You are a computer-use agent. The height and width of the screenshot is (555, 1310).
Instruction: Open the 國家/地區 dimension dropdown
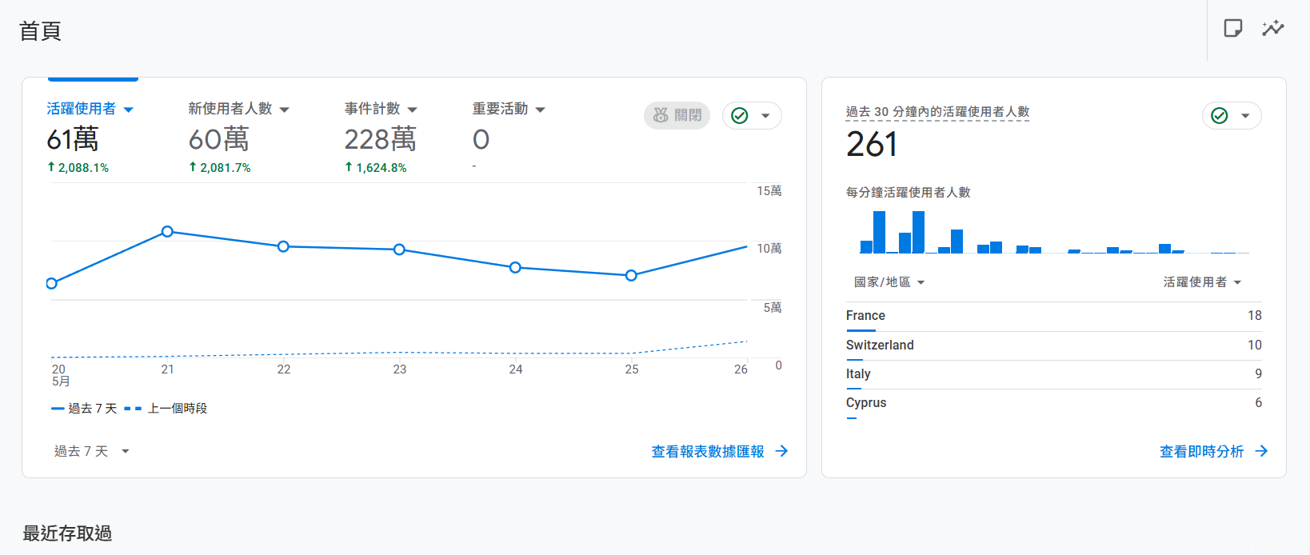tap(889, 282)
